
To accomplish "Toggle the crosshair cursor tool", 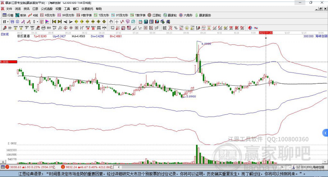I will pyautogui.click(x=117, y=22).
